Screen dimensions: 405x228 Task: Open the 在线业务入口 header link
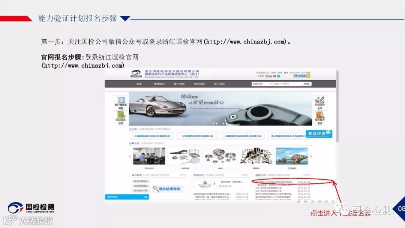[262, 72]
